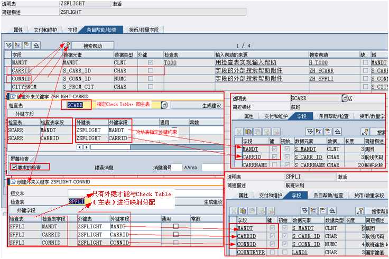Toggle the foreign key checkbox for CONNID row
Image resolution: width=389 pixels, height=259 pixels.
[151, 79]
